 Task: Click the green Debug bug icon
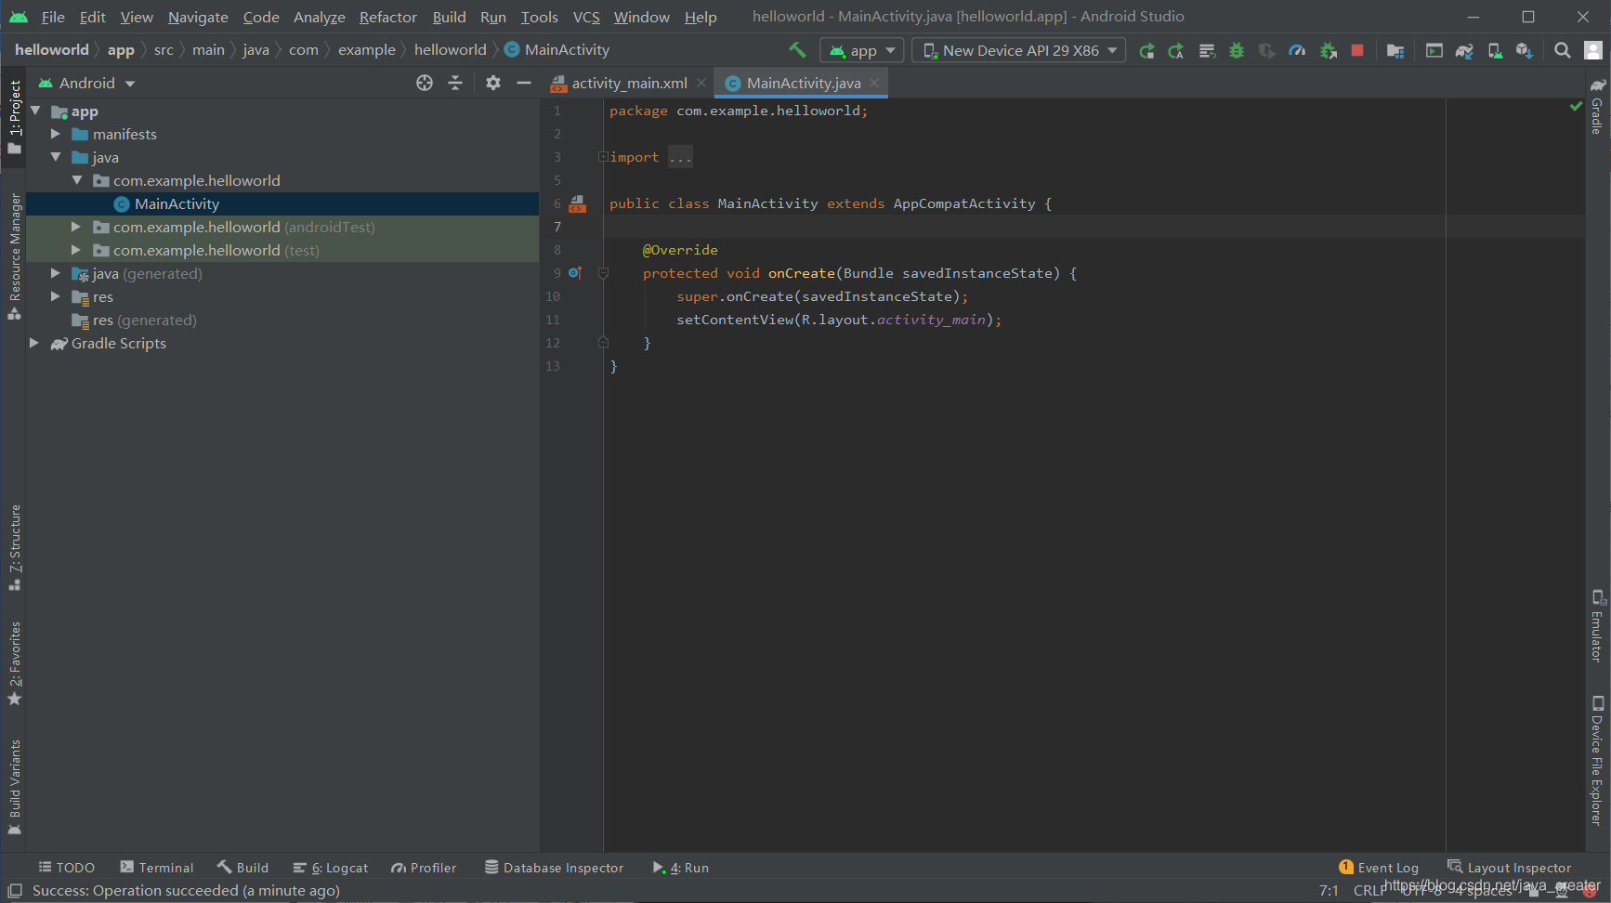click(x=1237, y=51)
